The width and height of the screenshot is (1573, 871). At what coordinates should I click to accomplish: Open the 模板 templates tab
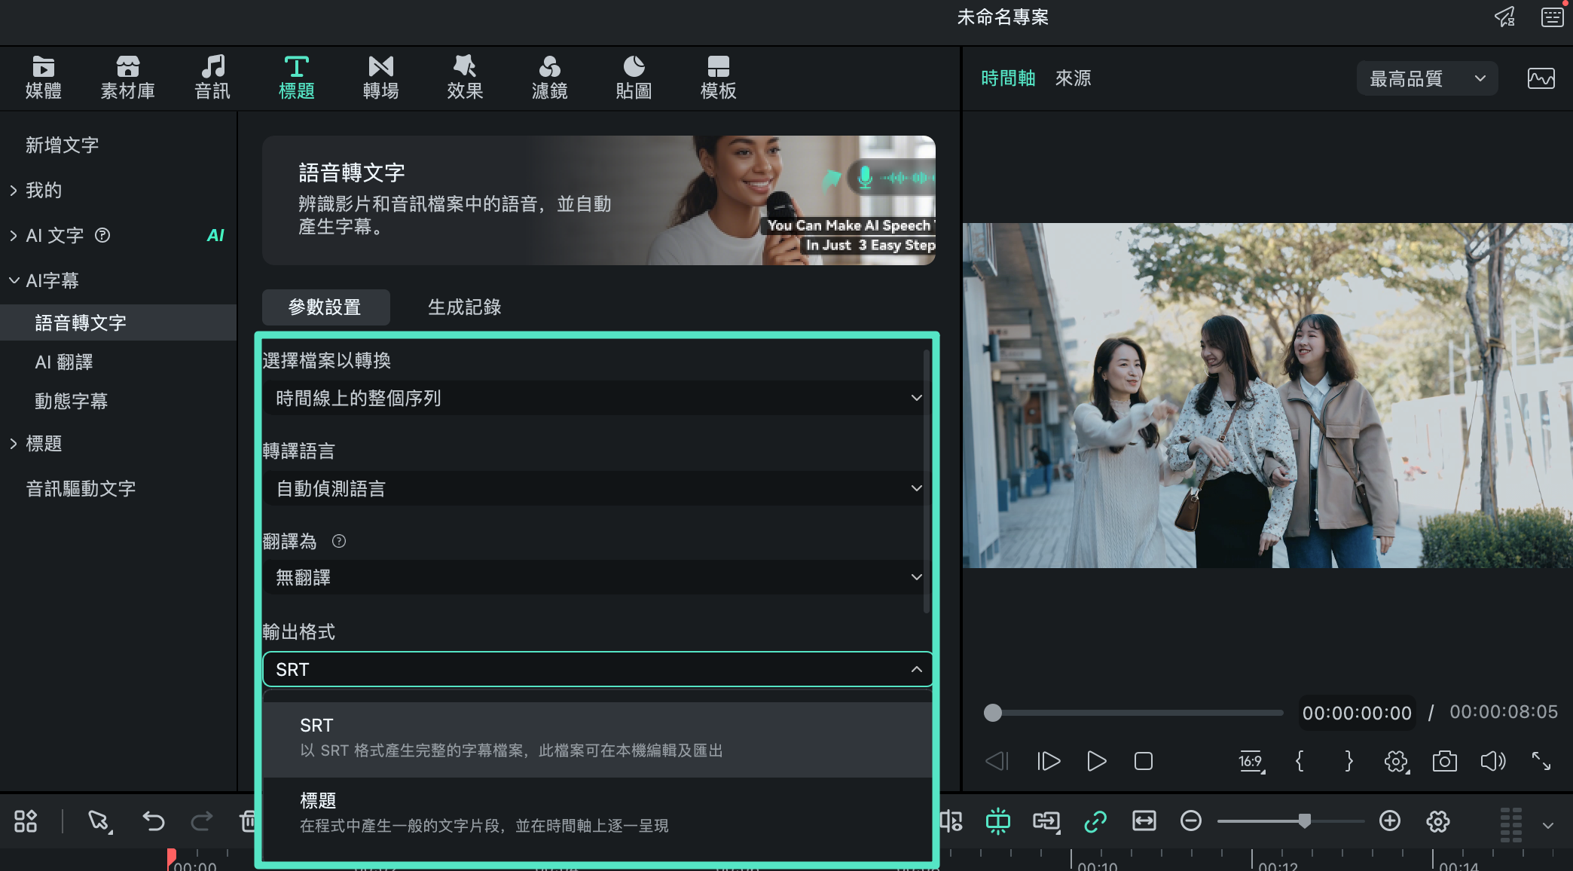(x=719, y=78)
